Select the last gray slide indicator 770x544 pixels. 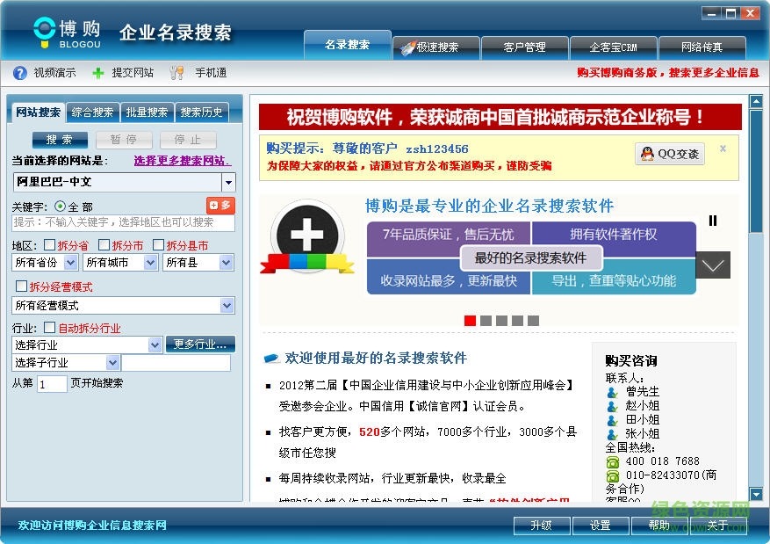533,321
